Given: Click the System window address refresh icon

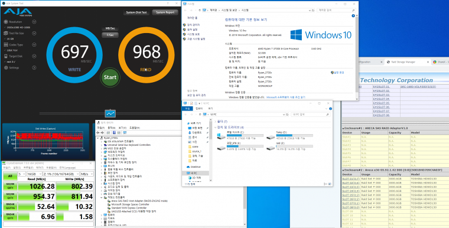Looking at the screenshot, I should click(x=313, y=10).
